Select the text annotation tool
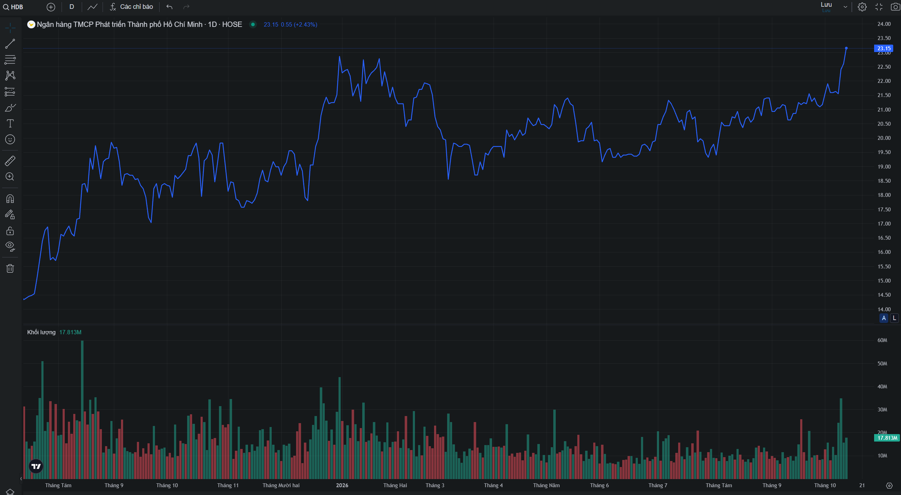901x495 pixels. [x=10, y=124]
